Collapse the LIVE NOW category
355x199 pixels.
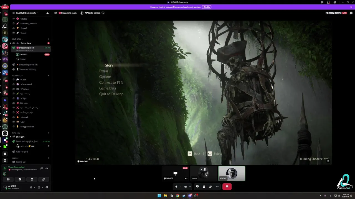(17, 39)
